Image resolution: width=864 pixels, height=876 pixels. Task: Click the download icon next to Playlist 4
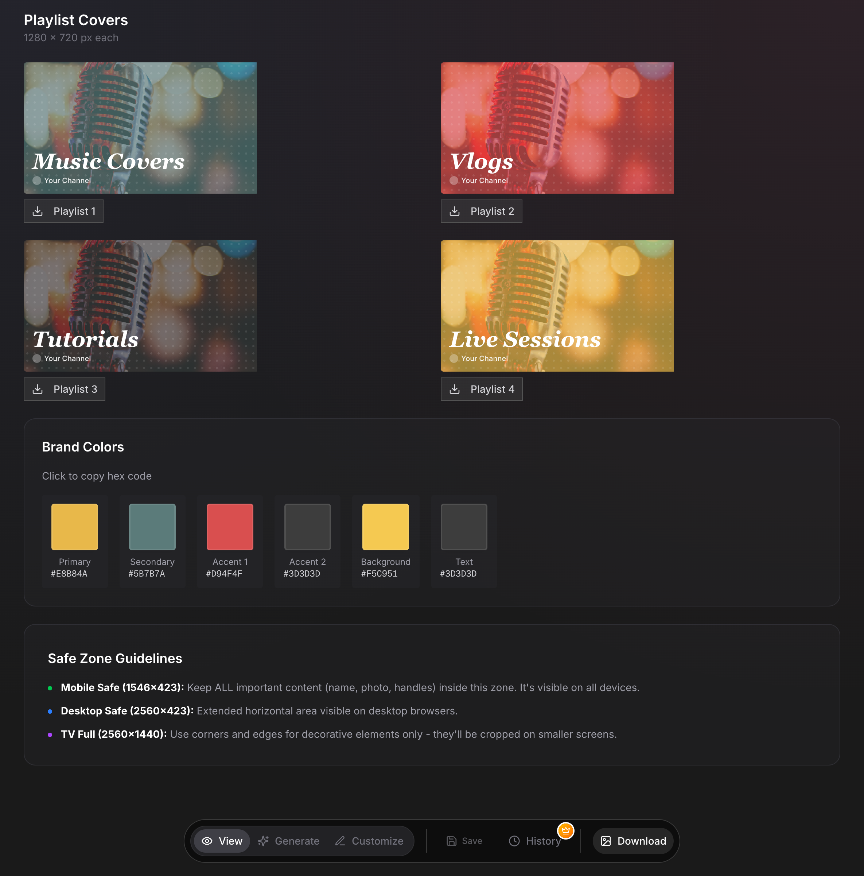(454, 389)
